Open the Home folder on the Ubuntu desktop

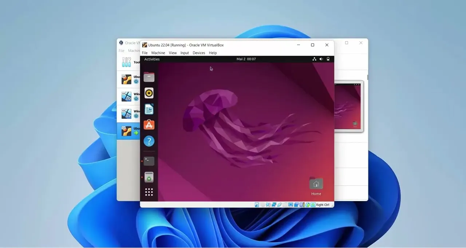click(316, 186)
